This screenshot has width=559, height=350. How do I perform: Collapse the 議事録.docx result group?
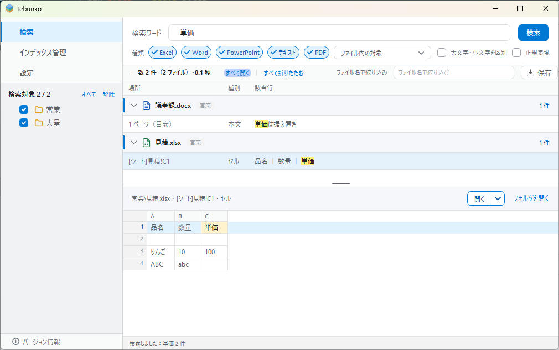point(134,106)
